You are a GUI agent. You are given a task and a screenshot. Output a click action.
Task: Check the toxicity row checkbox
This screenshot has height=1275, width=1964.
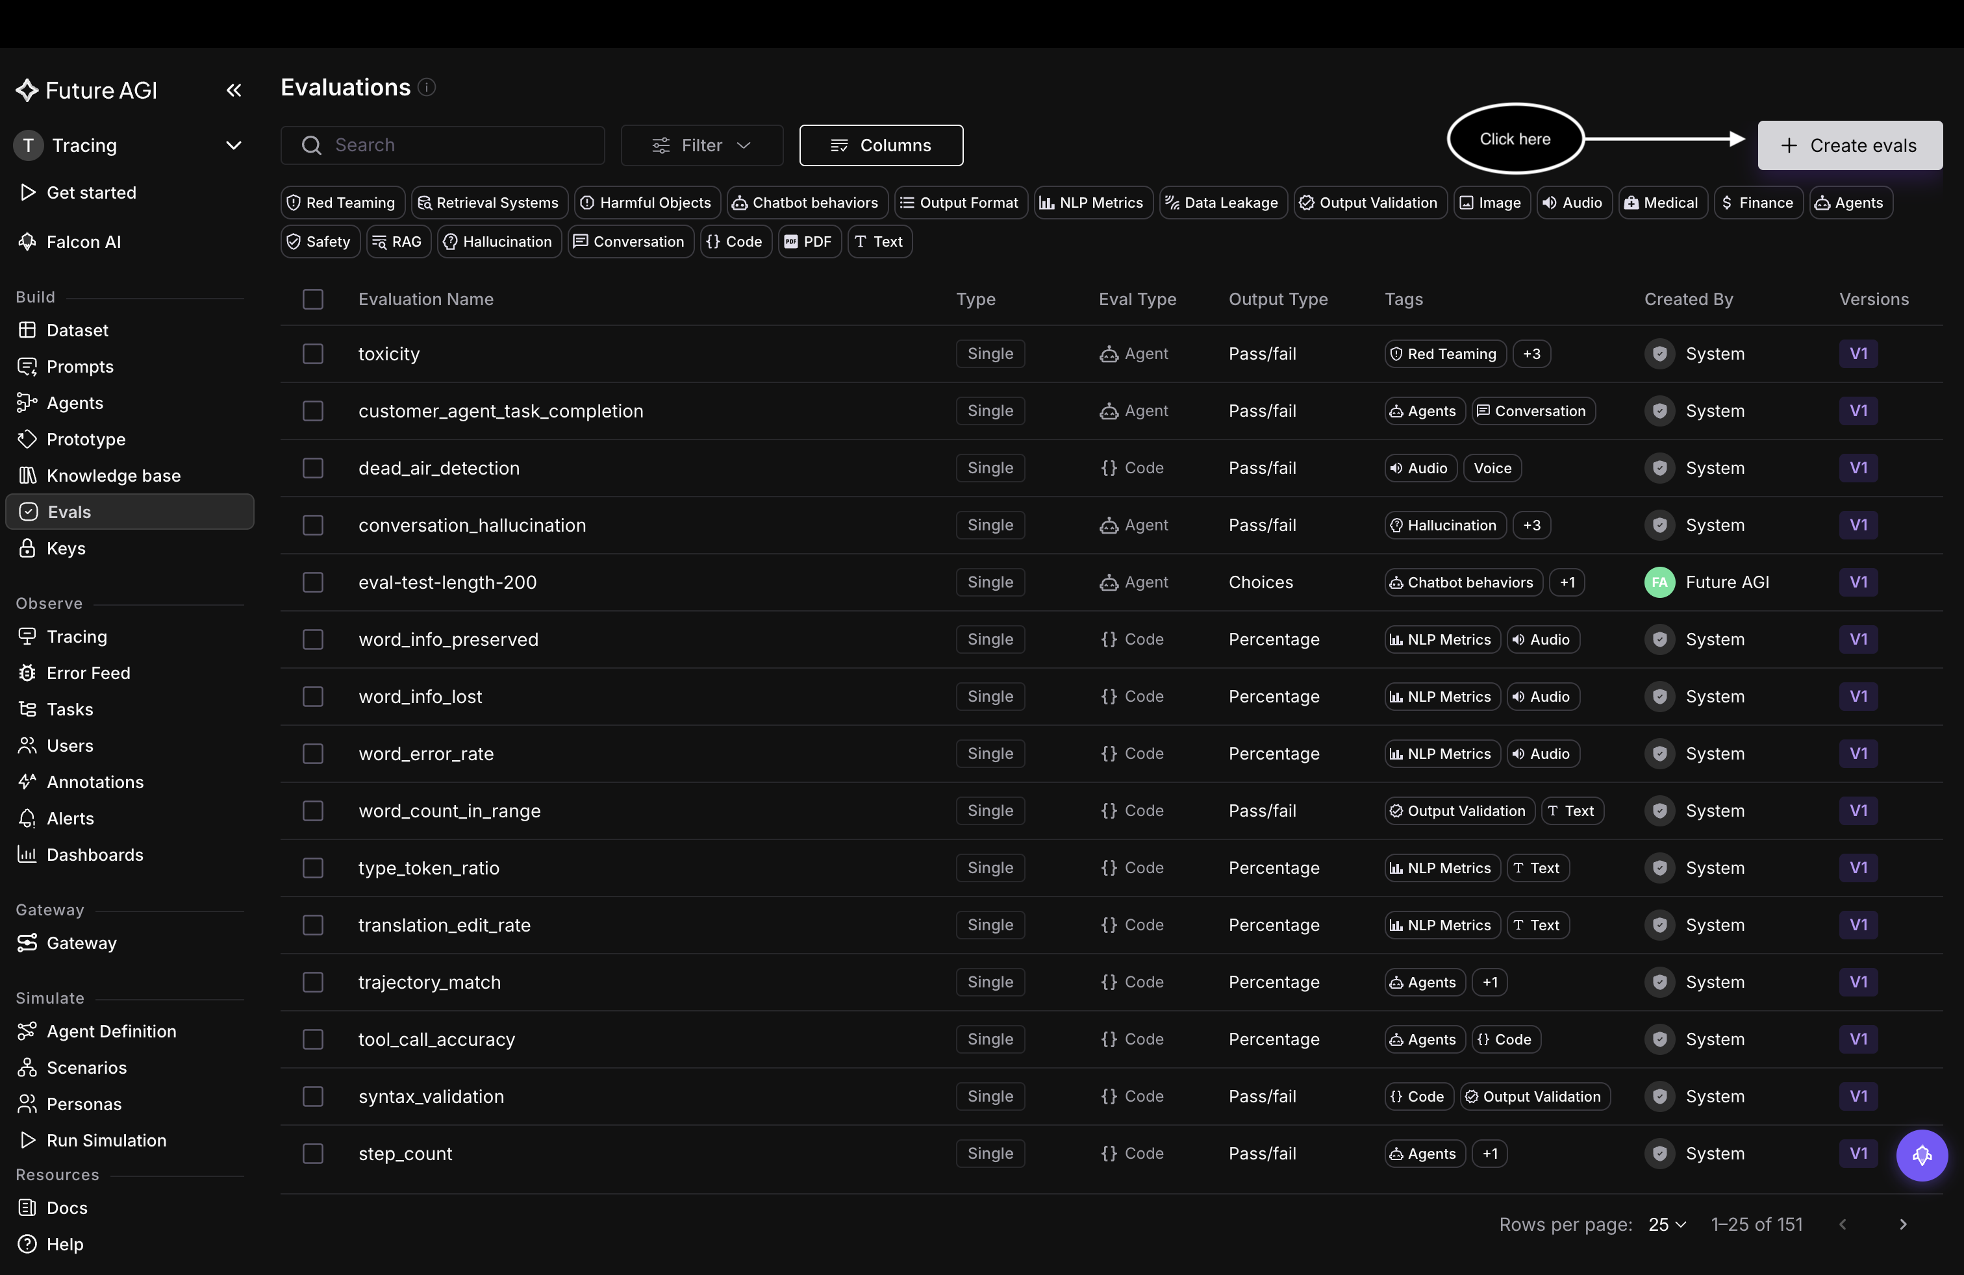click(x=313, y=354)
